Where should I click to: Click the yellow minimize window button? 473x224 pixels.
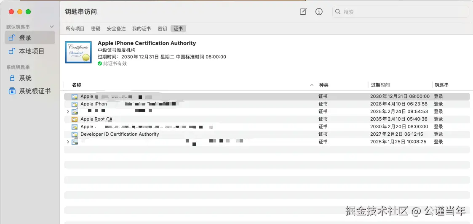coord(20,12)
